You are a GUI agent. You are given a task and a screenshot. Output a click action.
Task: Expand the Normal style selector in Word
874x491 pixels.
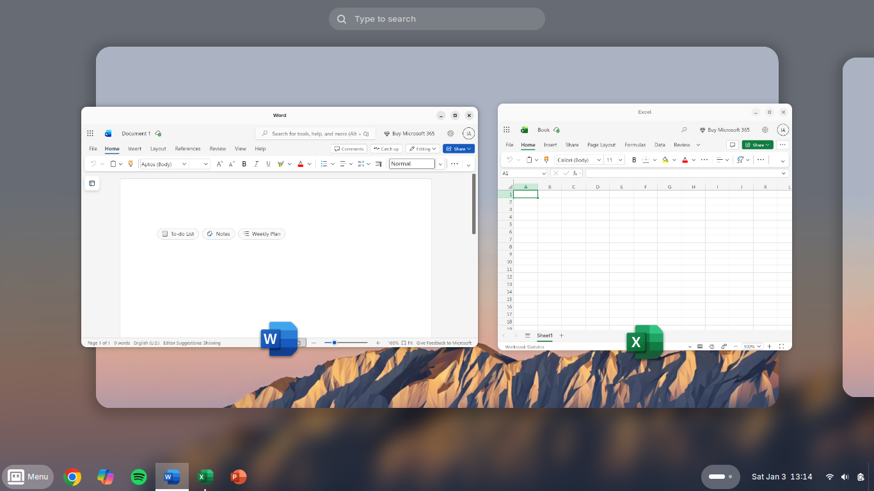(441, 164)
